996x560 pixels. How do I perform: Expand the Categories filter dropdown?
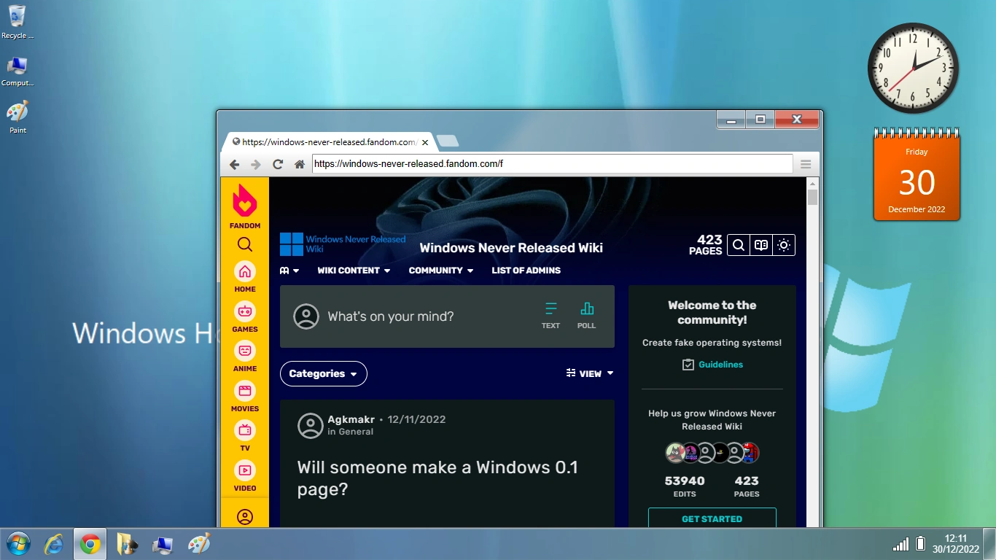(323, 373)
